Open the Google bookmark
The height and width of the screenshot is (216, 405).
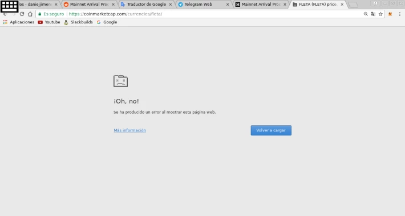tap(107, 22)
